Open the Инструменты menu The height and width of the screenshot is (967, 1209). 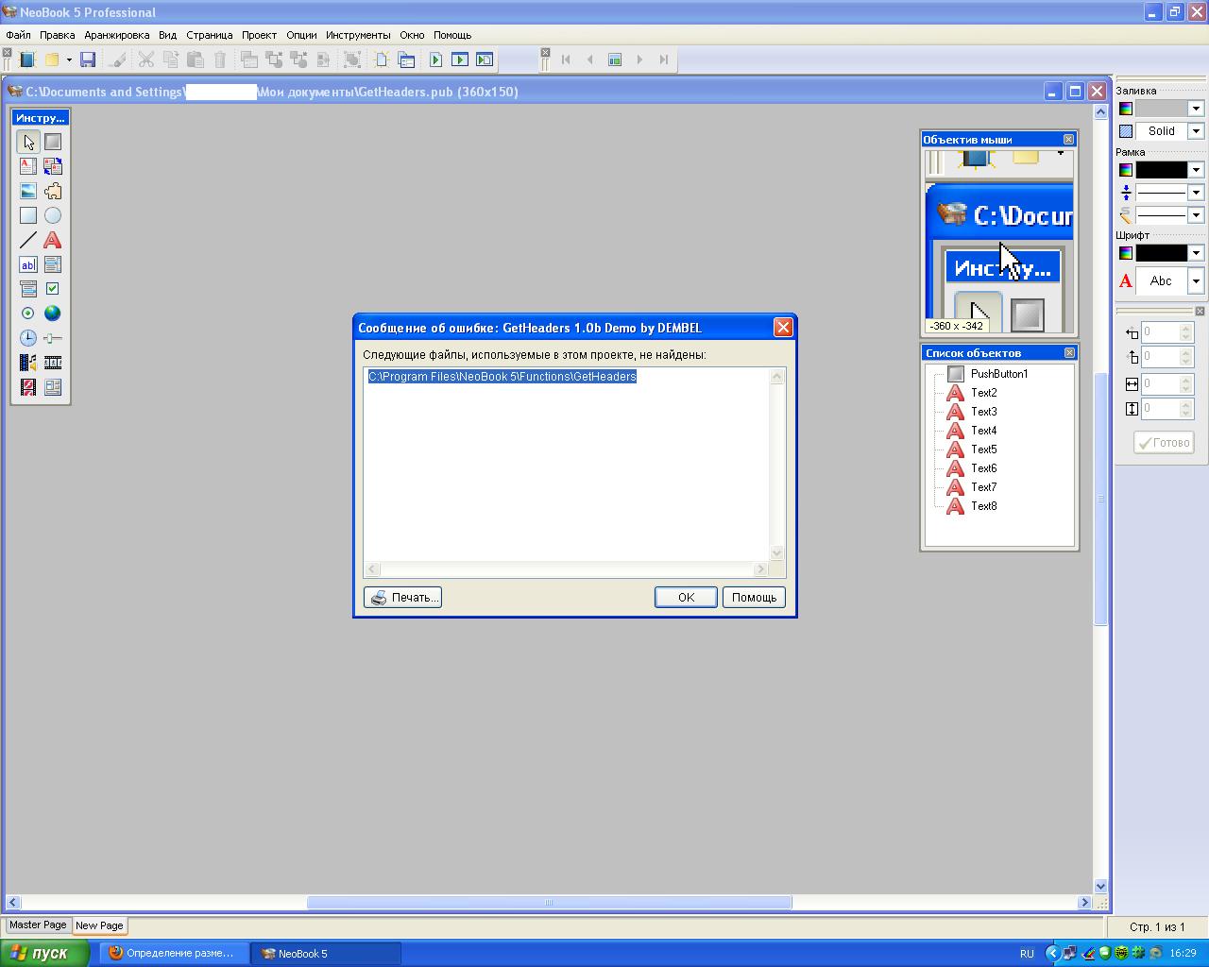pyautogui.click(x=358, y=35)
